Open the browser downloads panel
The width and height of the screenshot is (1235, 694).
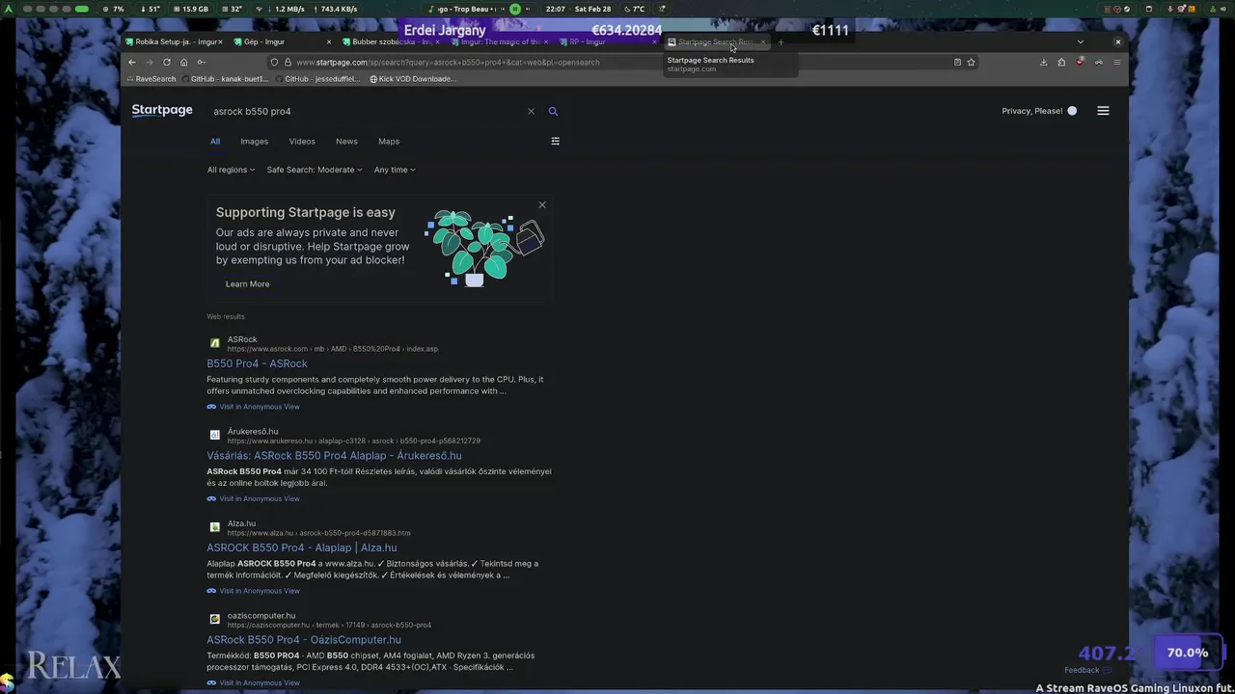point(1043,62)
